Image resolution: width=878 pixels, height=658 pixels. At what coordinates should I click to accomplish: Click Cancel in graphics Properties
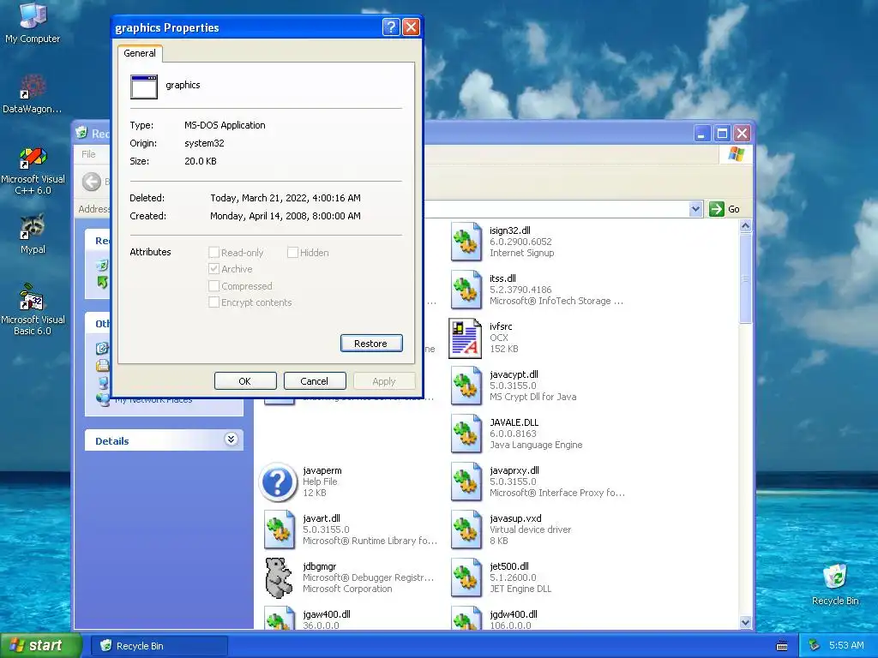[x=315, y=381]
